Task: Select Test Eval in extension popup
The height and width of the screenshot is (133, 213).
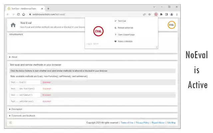Action: click(122, 21)
